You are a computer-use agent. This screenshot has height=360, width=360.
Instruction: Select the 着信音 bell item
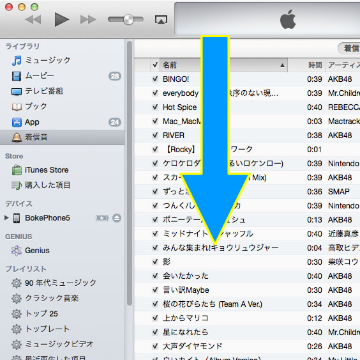point(62,137)
